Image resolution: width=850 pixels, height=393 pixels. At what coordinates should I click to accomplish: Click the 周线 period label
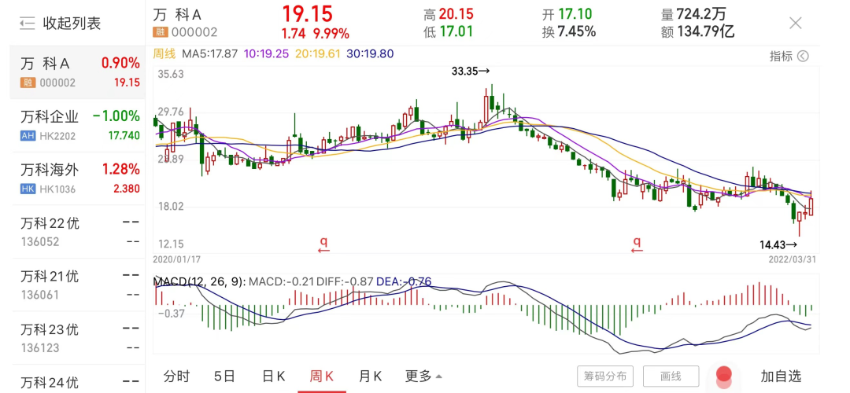(x=164, y=53)
